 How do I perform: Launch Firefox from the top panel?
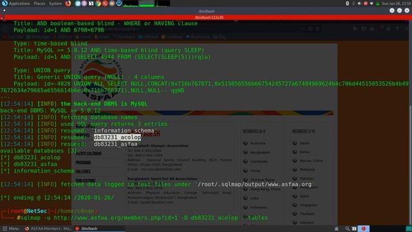tap(68, 3)
